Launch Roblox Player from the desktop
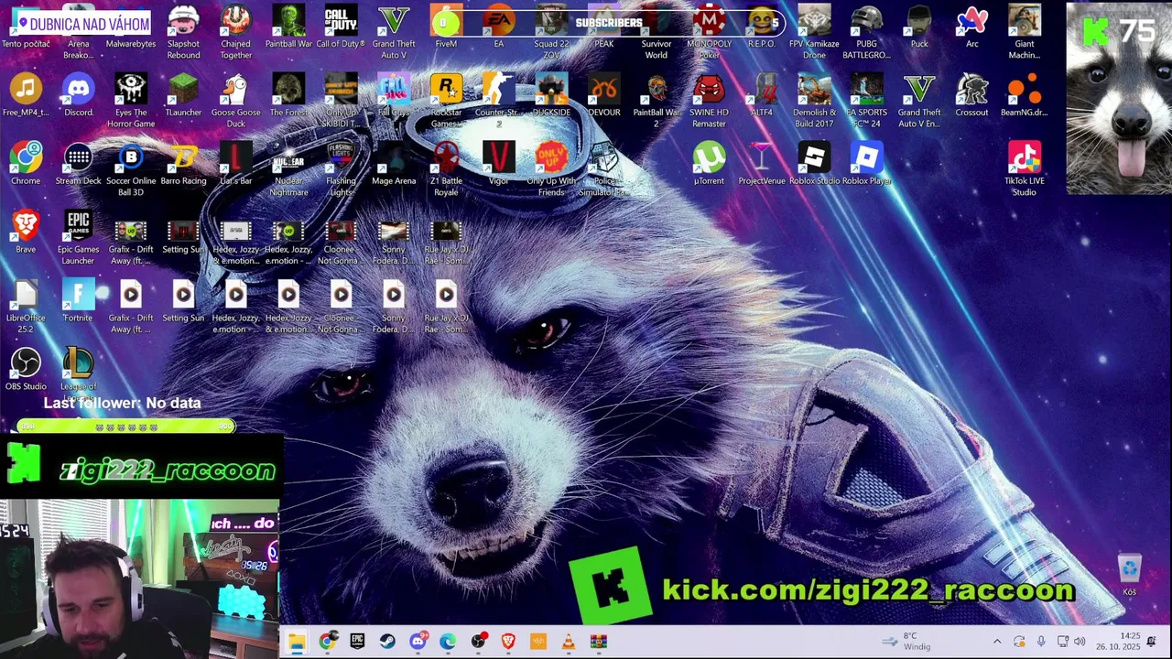 tap(866, 165)
